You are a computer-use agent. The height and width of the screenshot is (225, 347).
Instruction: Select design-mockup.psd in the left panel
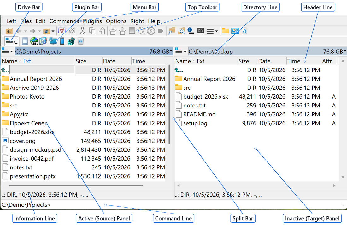tap(35, 149)
